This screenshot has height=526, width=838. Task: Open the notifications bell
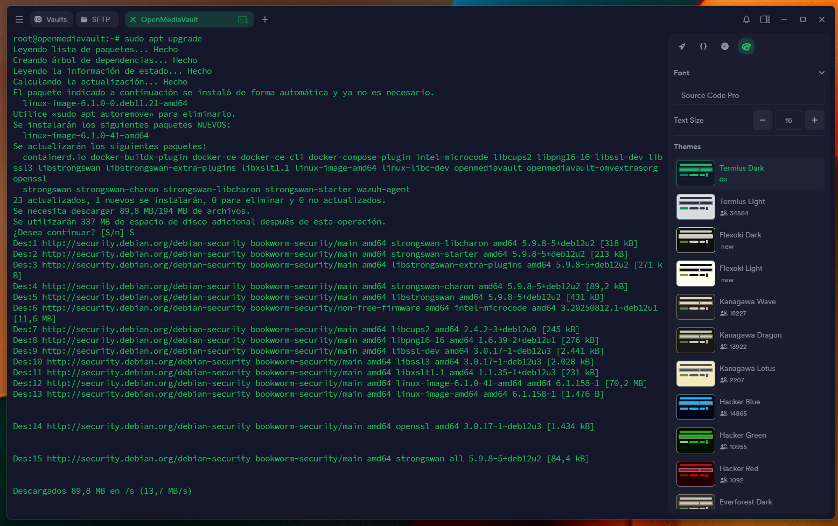click(746, 19)
